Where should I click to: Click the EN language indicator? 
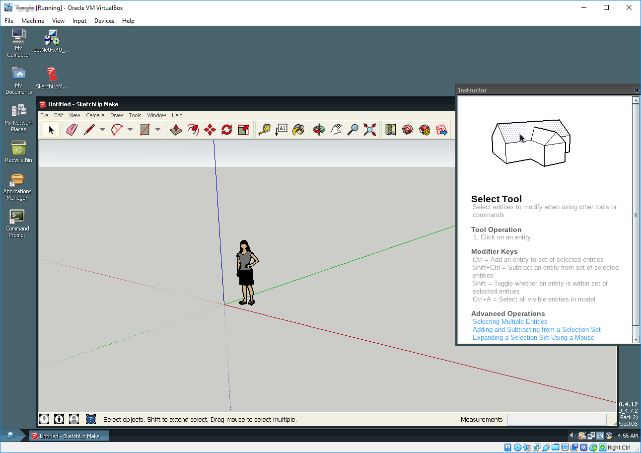coord(600,436)
